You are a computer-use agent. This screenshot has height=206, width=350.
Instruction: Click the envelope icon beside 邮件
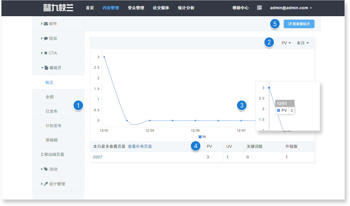pyautogui.click(x=46, y=24)
